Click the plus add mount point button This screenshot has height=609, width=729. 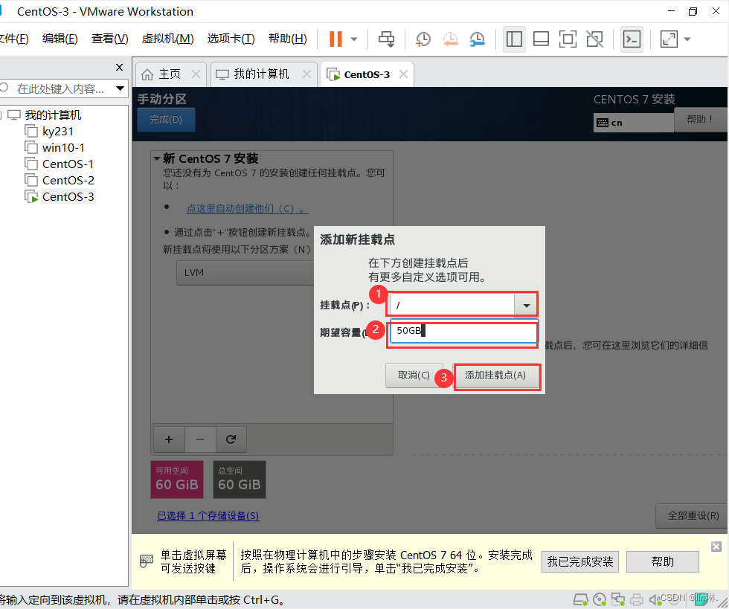coord(169,439)
